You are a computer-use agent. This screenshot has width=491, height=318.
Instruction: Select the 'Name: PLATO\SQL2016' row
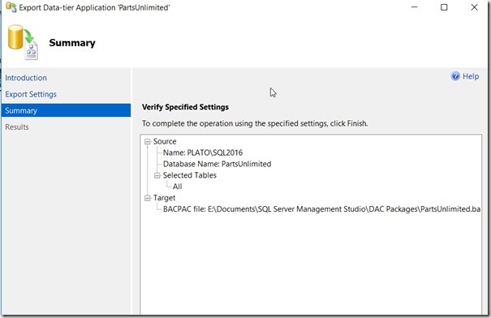click(x=203, y=153)
